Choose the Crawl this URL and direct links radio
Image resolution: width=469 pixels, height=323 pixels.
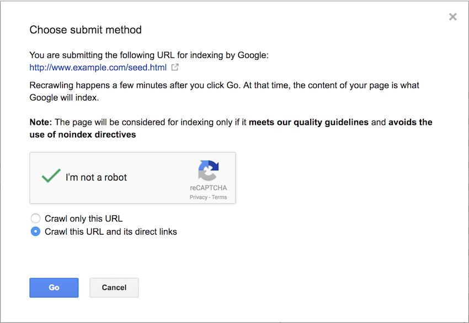pyautogui.click(x=35, y=232)
